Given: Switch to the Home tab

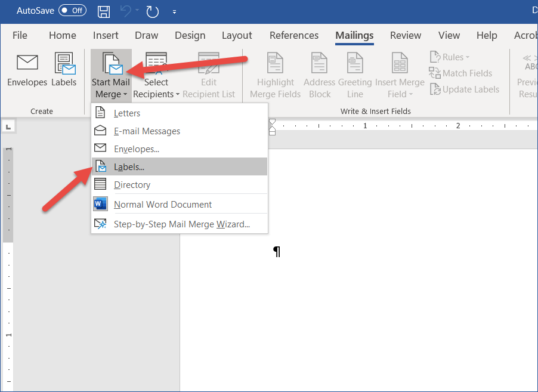Looking at the screenshot, I should point(63,35).
